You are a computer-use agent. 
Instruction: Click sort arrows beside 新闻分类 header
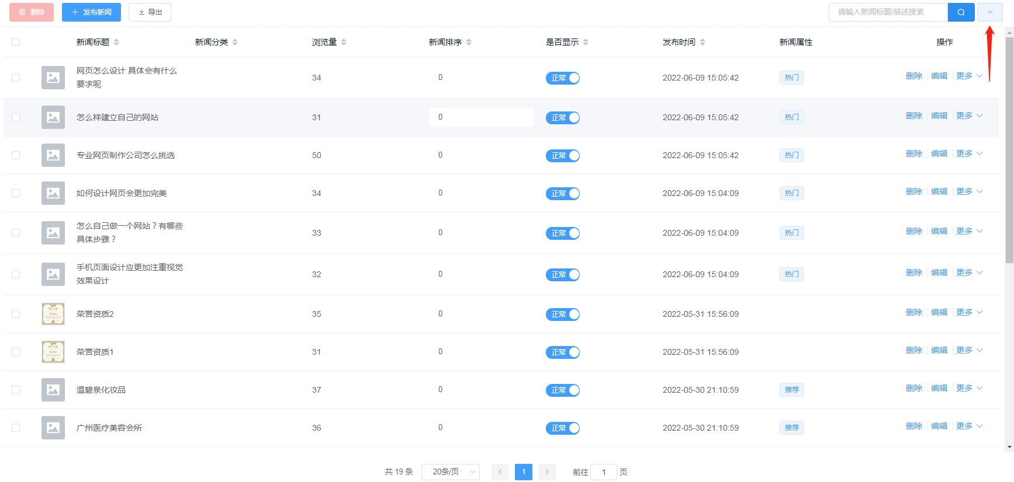[x=235, y=42]
